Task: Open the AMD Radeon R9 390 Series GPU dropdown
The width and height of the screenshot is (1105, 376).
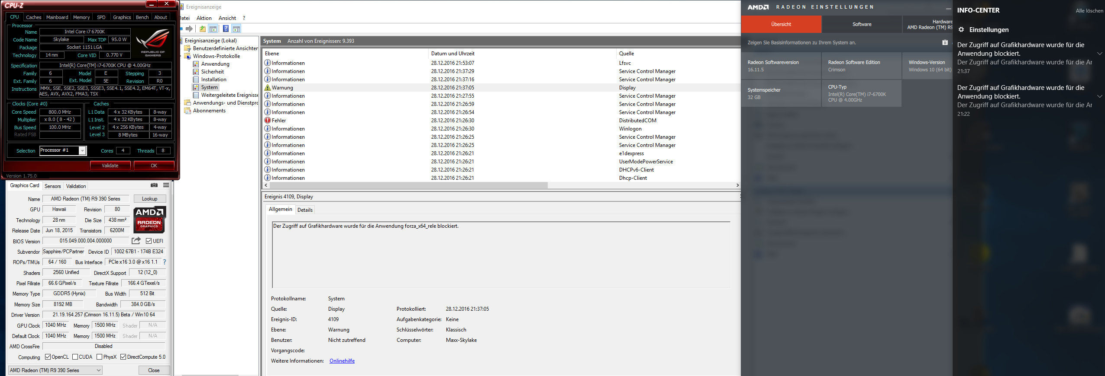Action: click(x=55, y=370)
